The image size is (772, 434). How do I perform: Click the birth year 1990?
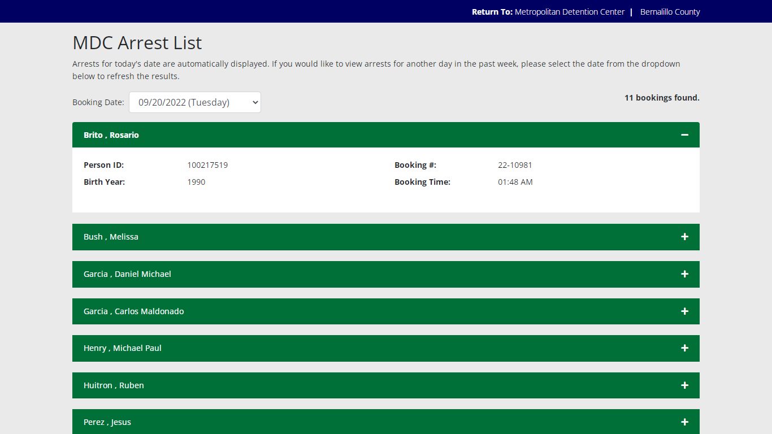196,182
